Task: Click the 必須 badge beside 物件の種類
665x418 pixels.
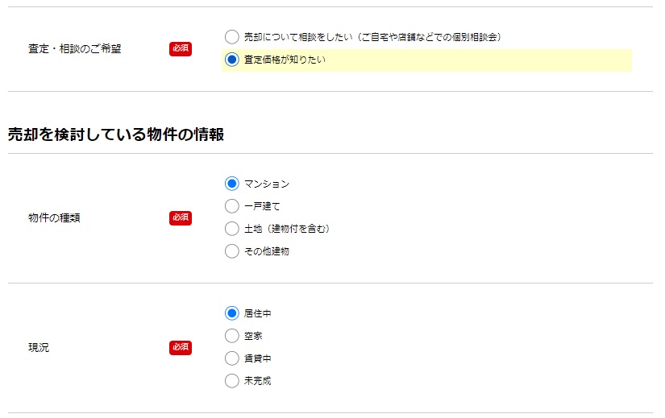Action: [x=181, y=218]
